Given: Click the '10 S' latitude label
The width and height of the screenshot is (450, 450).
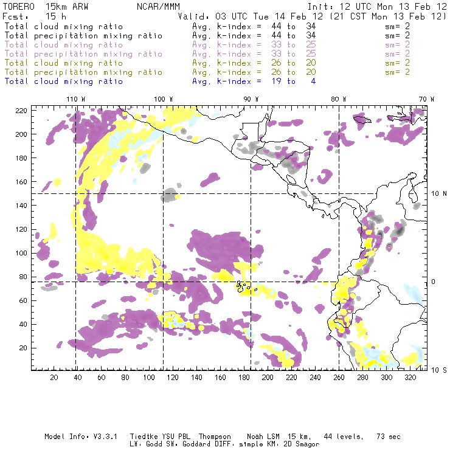Looking at the screenshot, I should pyautogui.click(x=439, y=370).
